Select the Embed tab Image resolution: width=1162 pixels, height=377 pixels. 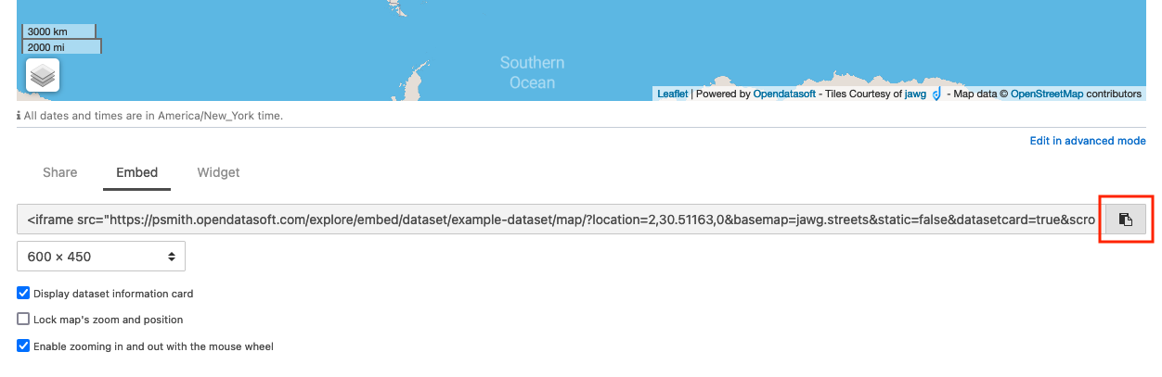pyautogui.click(x=136, y=172)
